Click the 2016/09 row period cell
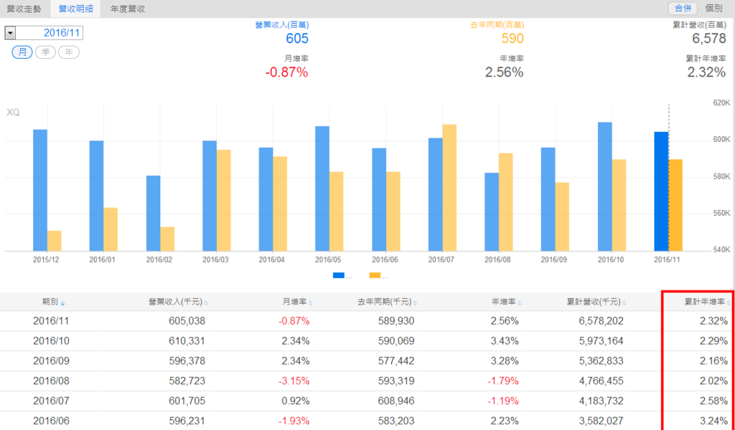735x430 pixels. click(51, 361)
